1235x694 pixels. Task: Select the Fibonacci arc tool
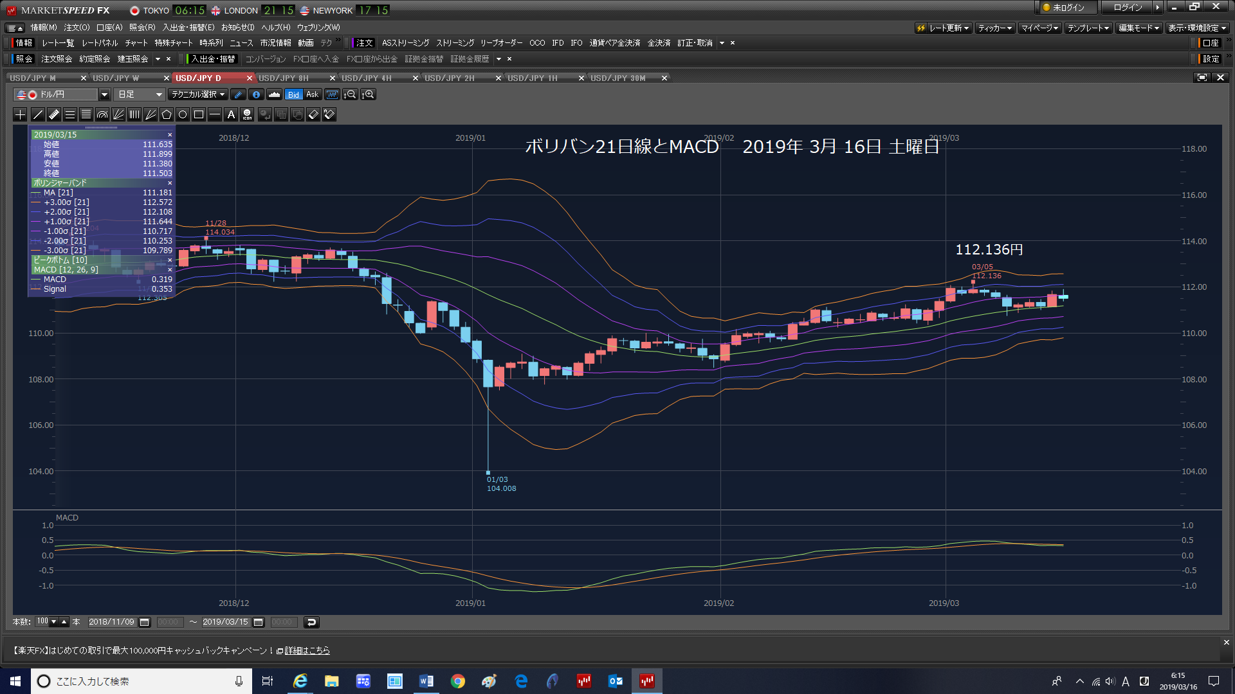pos(102,114)
